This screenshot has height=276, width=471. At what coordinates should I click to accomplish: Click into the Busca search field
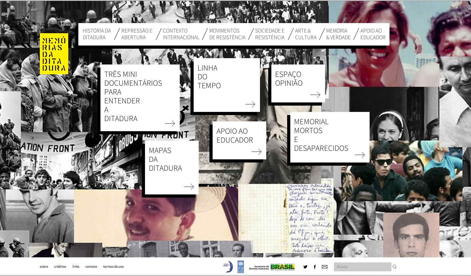point(362,267)
